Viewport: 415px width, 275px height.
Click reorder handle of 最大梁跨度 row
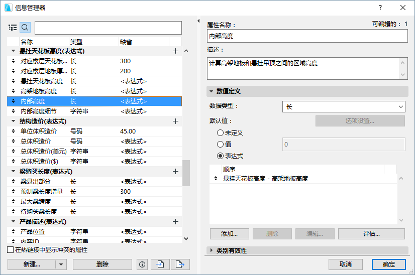(13, 202)
